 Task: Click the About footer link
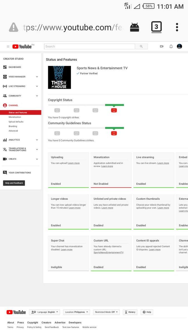11,323
